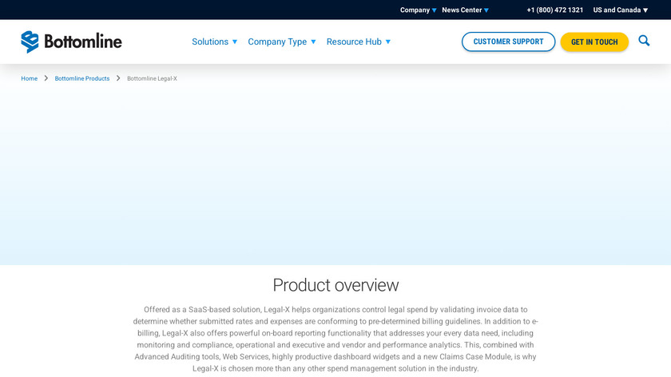The image size is (671, 377).
Task: Open the Resource Hub menu
Action: point(354,42)
